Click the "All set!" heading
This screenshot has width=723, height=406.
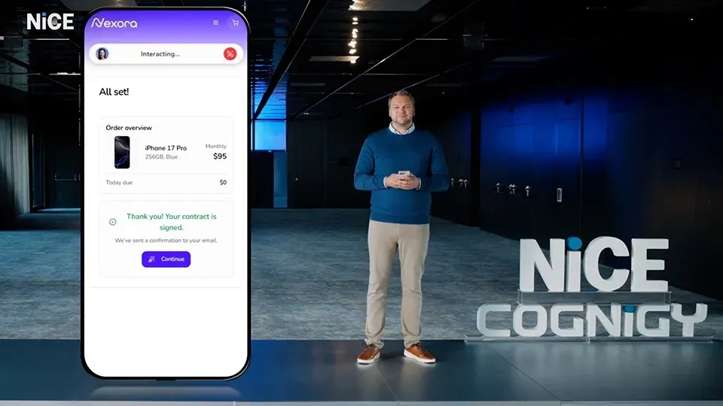114,92
